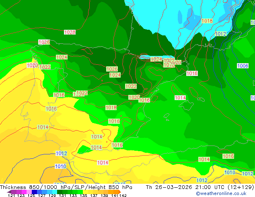Viewport: 255px width, 197px height.
Task: Pick the cyan legend swatch
Action: tap(55, 192)
